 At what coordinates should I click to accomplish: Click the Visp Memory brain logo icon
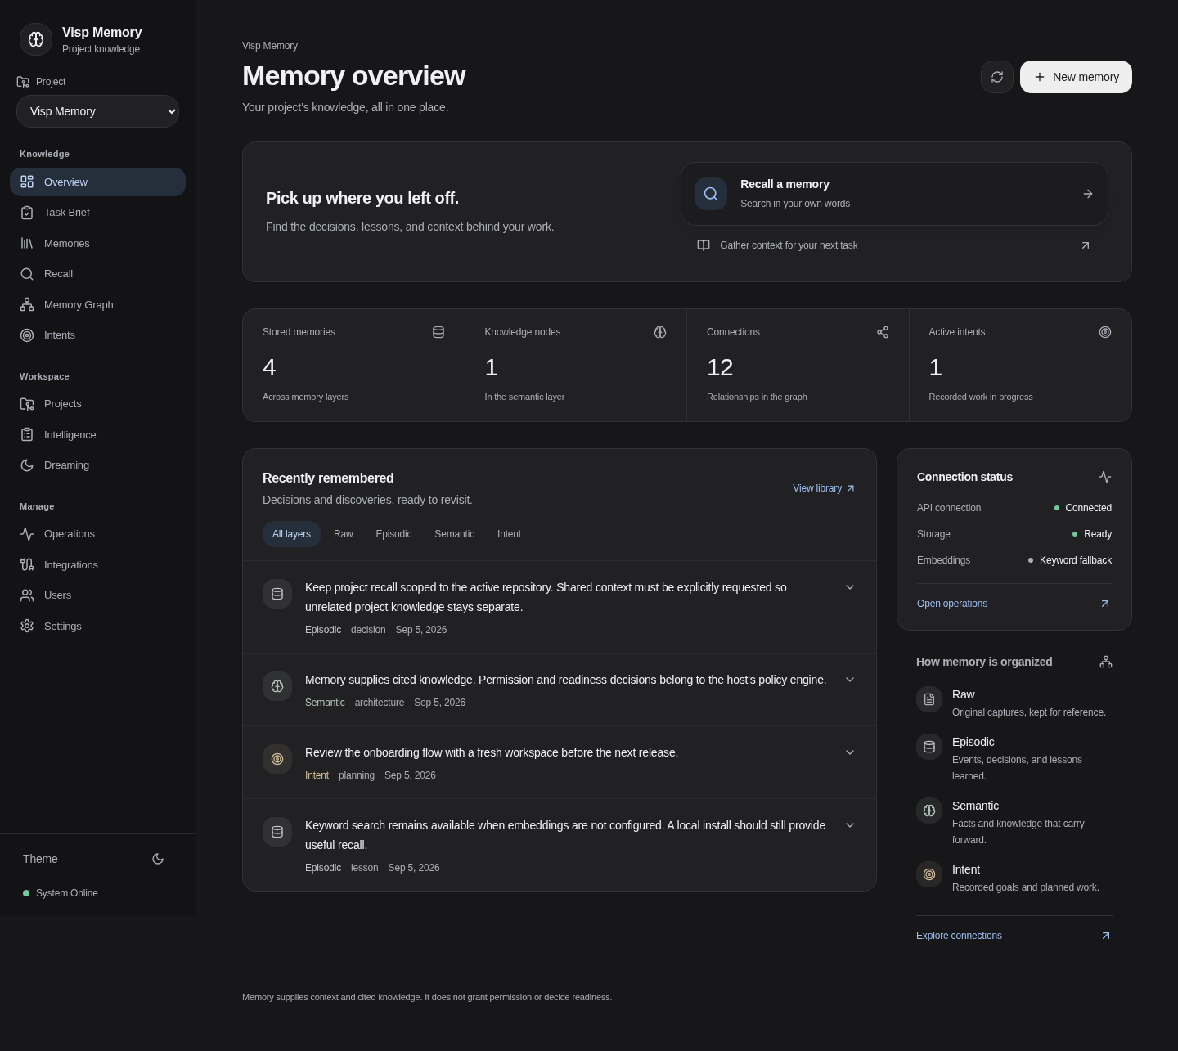(36, 39)
